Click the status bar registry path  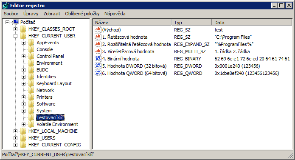(x=48, y=154)
